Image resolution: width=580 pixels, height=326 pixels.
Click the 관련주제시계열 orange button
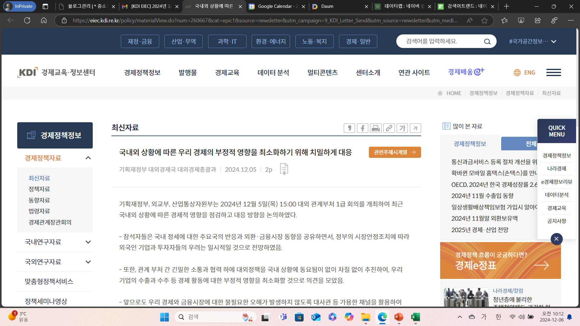click(x=395, y=152)
